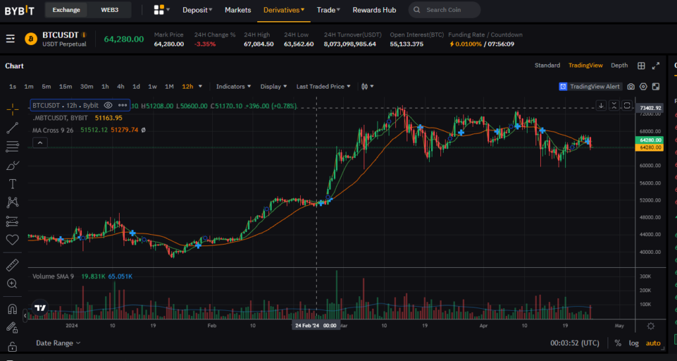Open the multi-chart grid layout
The width and height of the screenshot is (677, 361).
(x=641, y=65)
